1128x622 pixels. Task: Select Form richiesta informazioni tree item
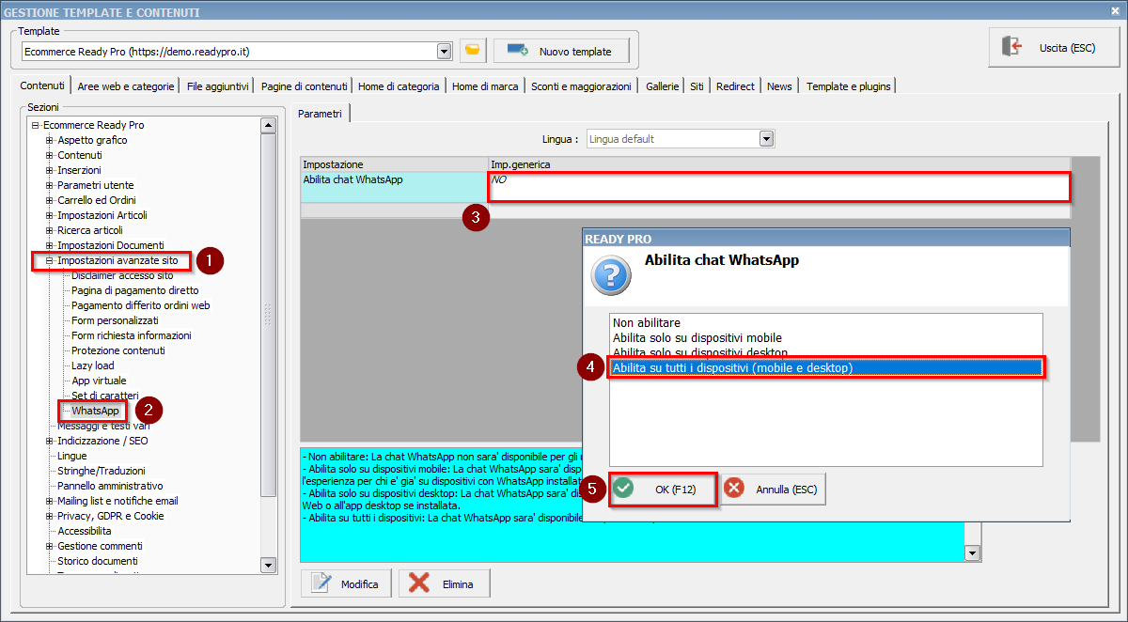[x=132, y=335]
